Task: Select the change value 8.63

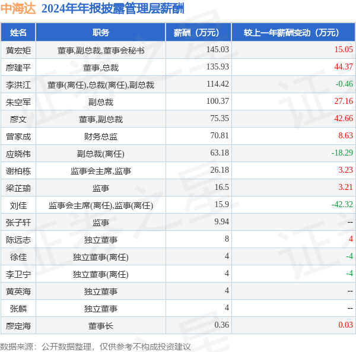Action: tap(345, 136)
